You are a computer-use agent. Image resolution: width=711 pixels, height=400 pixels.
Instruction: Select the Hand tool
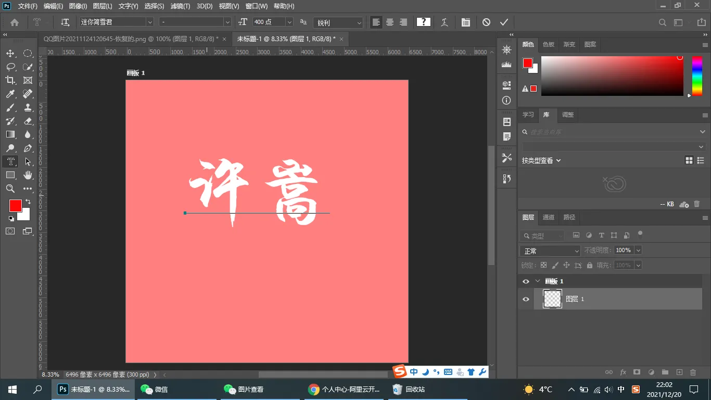(28, 175)
